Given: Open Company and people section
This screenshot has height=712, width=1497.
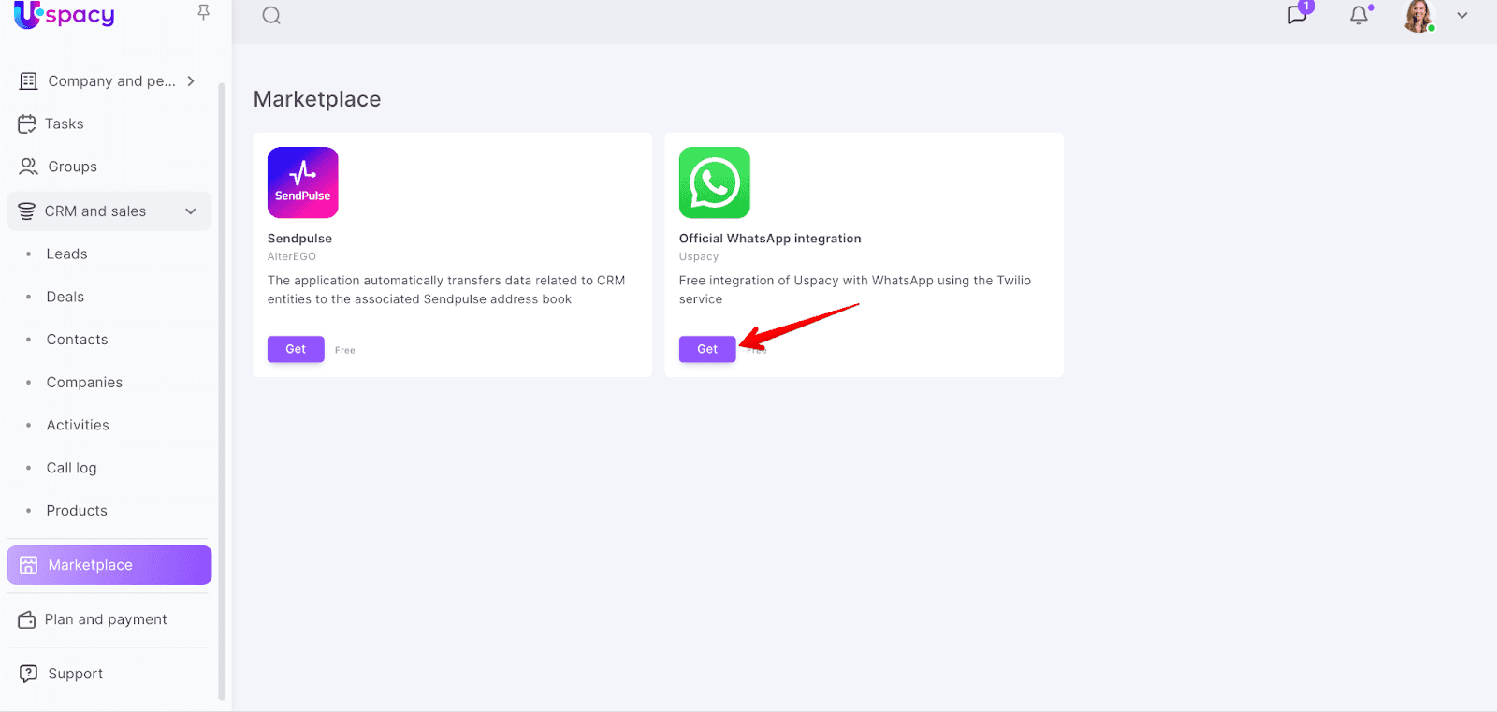Looking at the screenshot, I should 109,81.
